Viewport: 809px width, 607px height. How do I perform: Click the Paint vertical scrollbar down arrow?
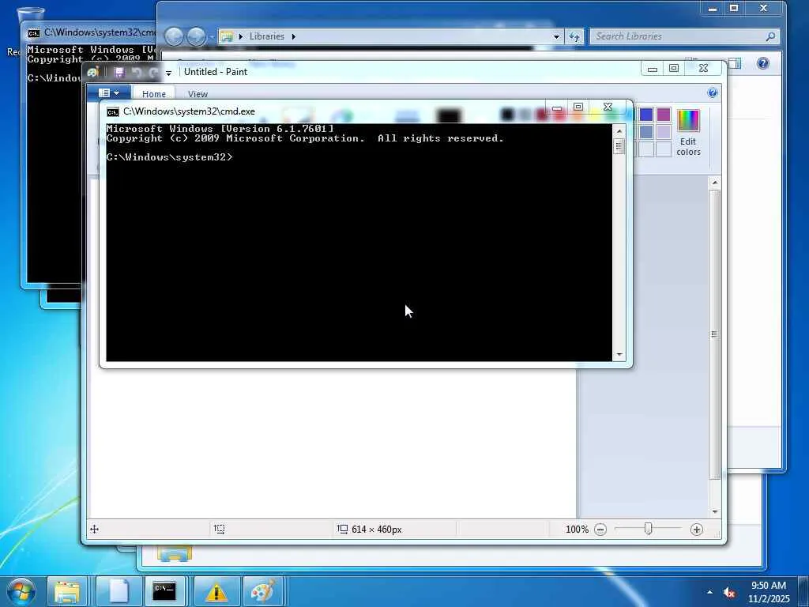[x=714, y=511]
